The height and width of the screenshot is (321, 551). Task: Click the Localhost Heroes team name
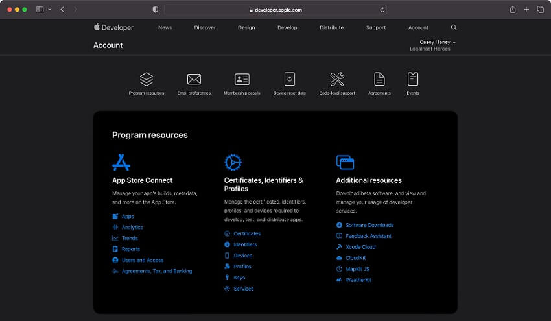(430, 49)
